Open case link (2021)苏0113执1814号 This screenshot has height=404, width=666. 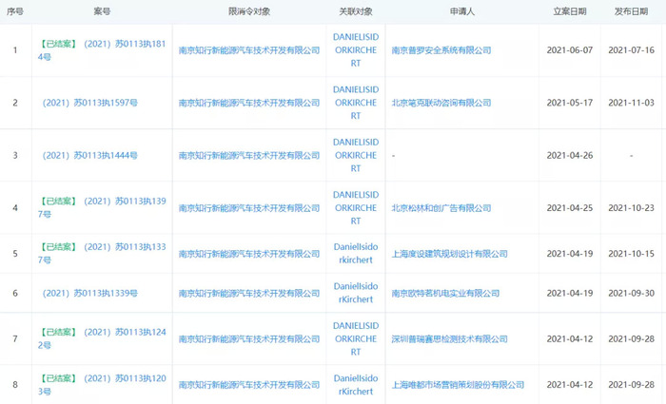(102, 50)
